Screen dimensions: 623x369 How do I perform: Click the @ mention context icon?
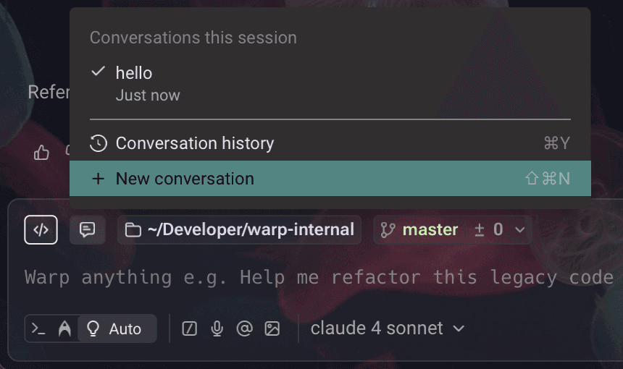coord(244,328)
